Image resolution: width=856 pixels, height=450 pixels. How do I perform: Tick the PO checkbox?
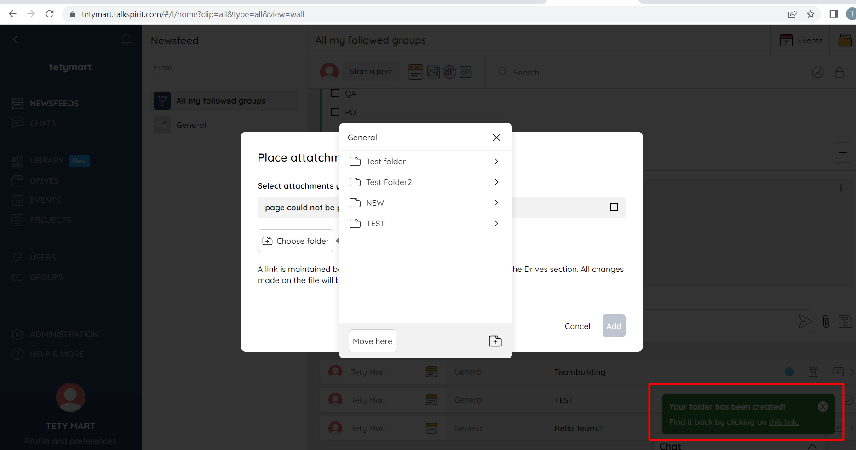click(x=335, y=112)
